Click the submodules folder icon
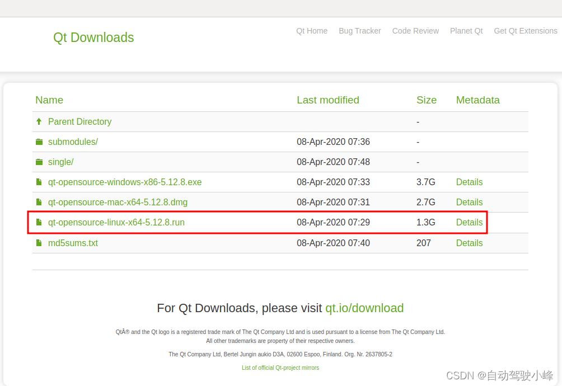562x386 pixels. 39,142
